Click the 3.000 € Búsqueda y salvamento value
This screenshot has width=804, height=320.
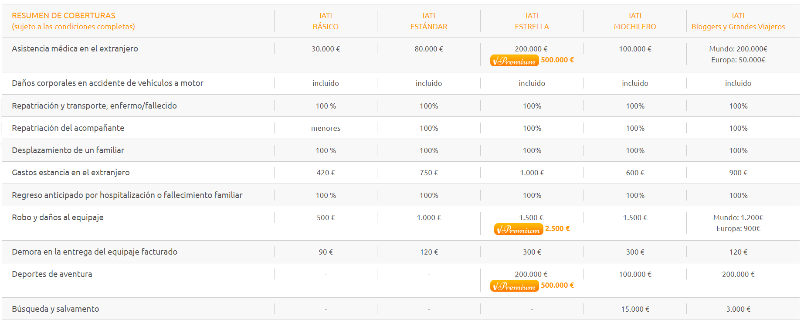738,310
